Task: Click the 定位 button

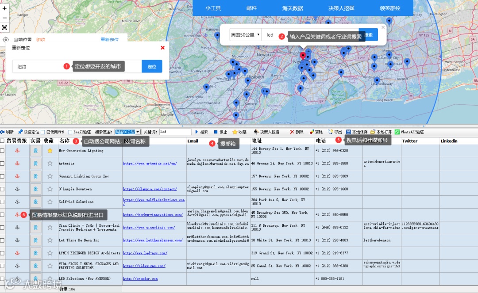Action: tap(152, 66)
